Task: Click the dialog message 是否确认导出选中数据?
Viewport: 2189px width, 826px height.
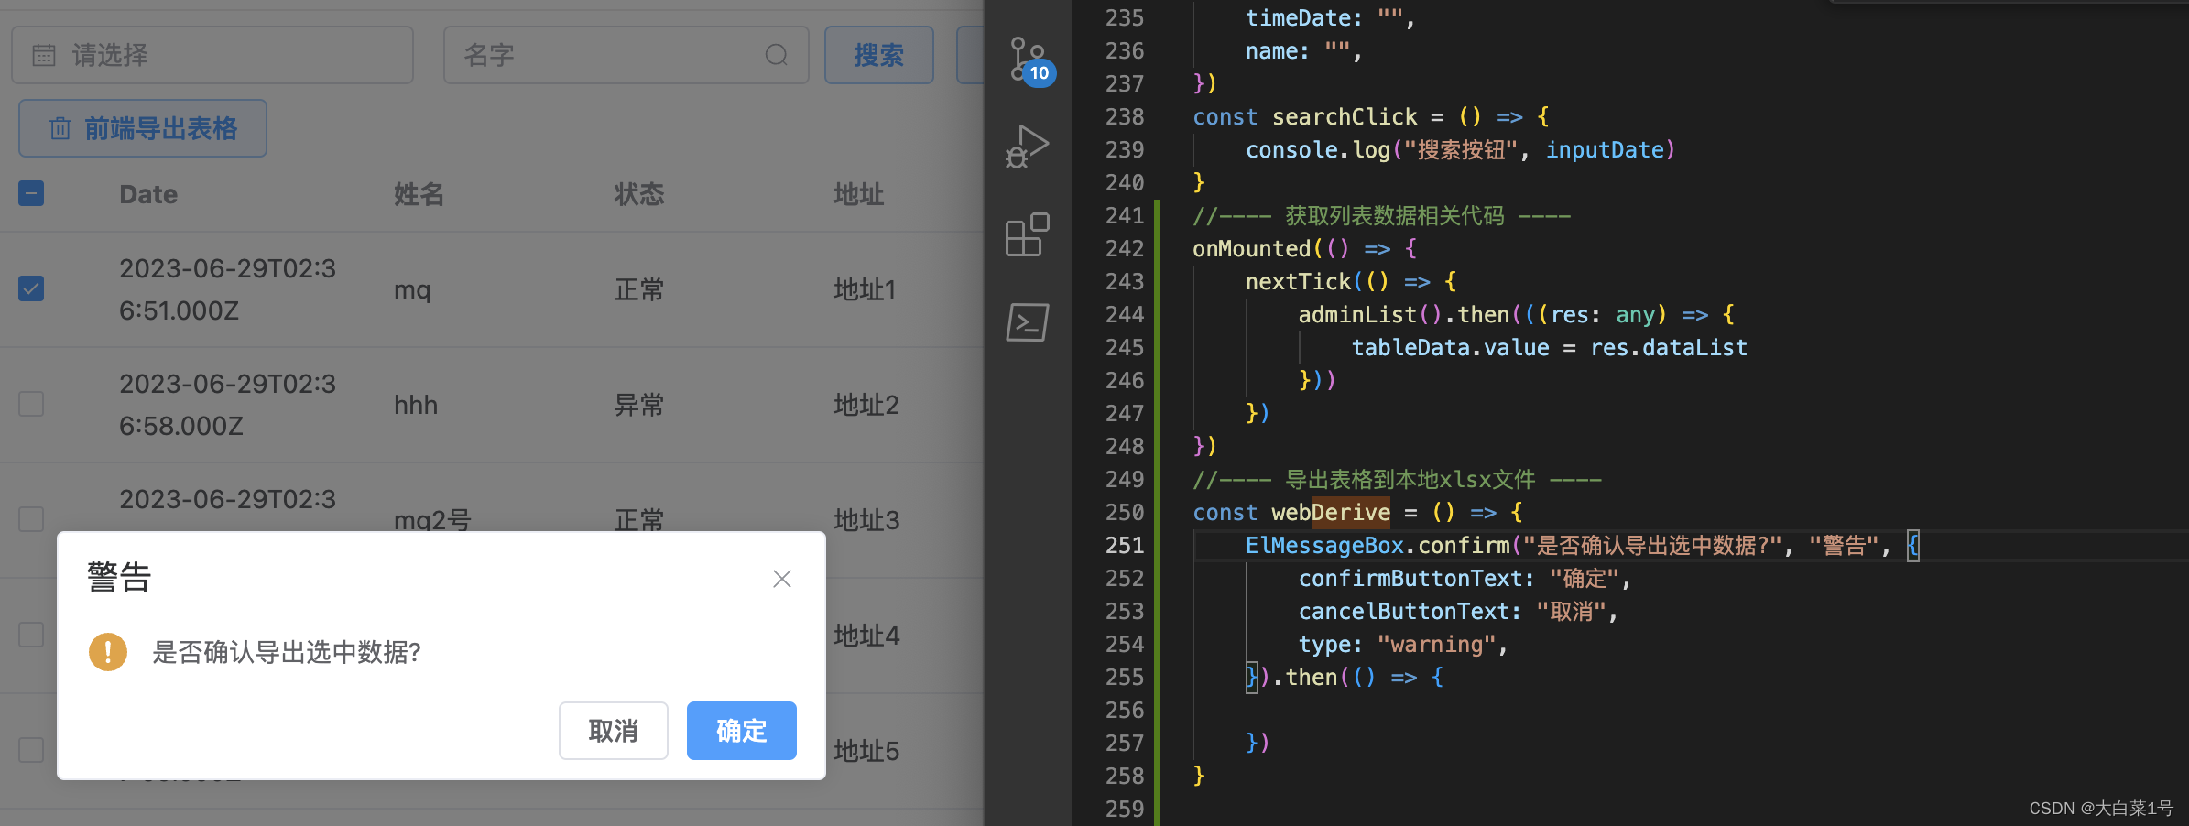Action: tap(286, 652)
